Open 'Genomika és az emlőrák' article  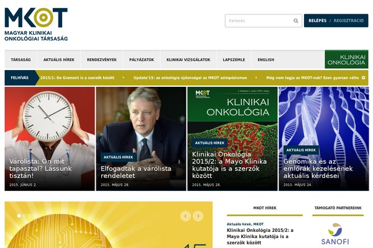click(318, 169)
